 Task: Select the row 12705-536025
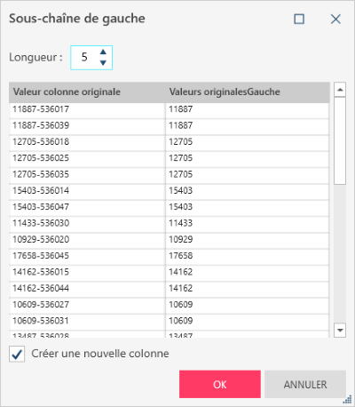pyautogui.click(x=170, y=158)
